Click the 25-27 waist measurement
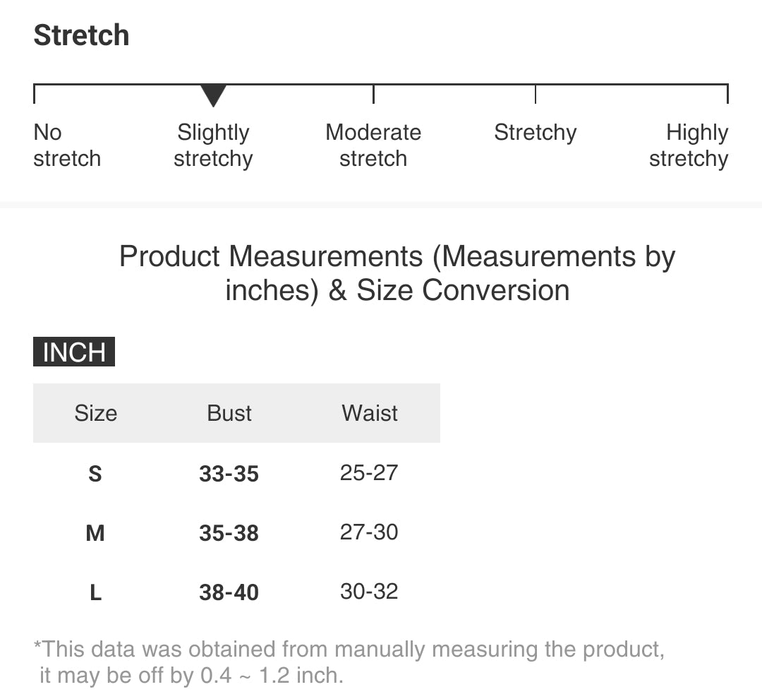 (369, 473)
